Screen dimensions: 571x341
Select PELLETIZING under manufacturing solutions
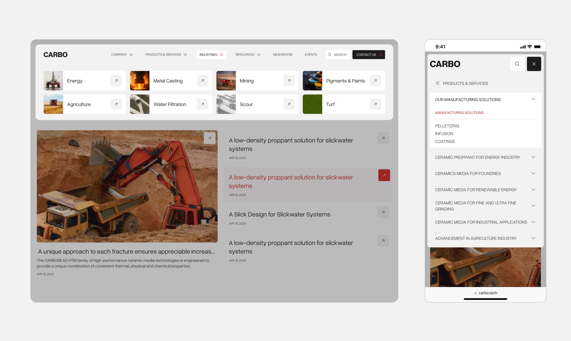(x=447, y=126)
